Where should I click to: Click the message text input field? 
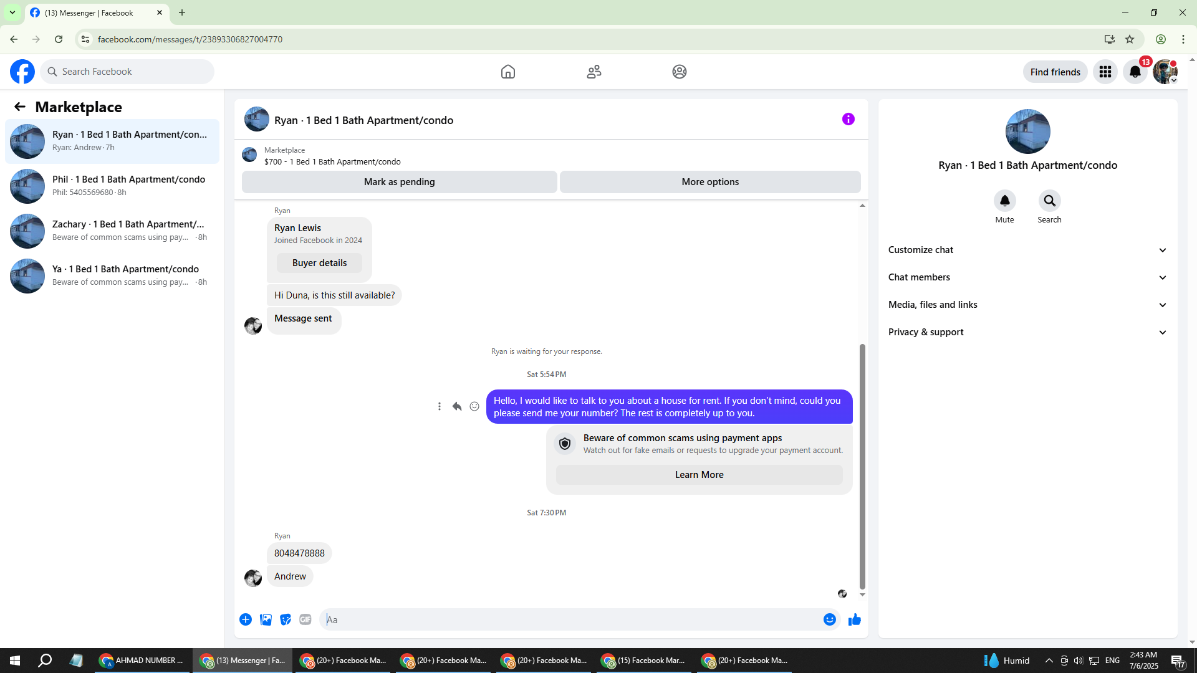point(570,619)
